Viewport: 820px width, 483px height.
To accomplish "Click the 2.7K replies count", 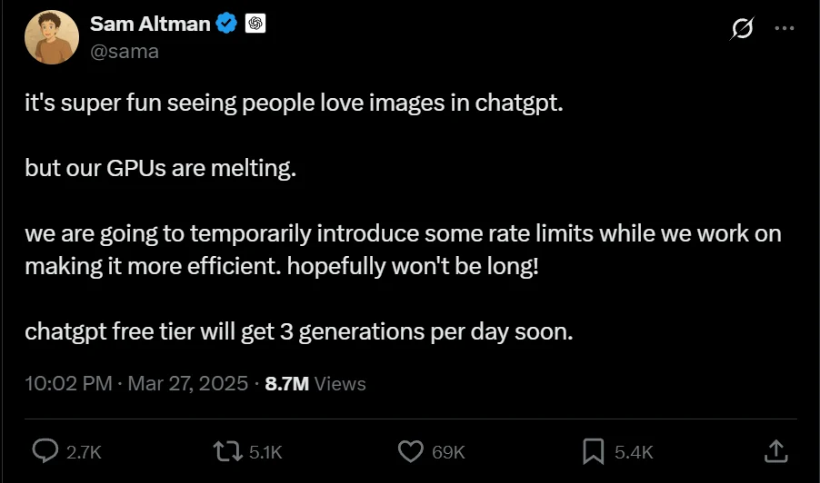I will (84, 451).
